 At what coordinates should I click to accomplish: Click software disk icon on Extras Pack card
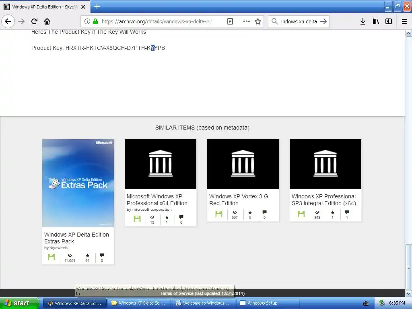pos(51,257)
